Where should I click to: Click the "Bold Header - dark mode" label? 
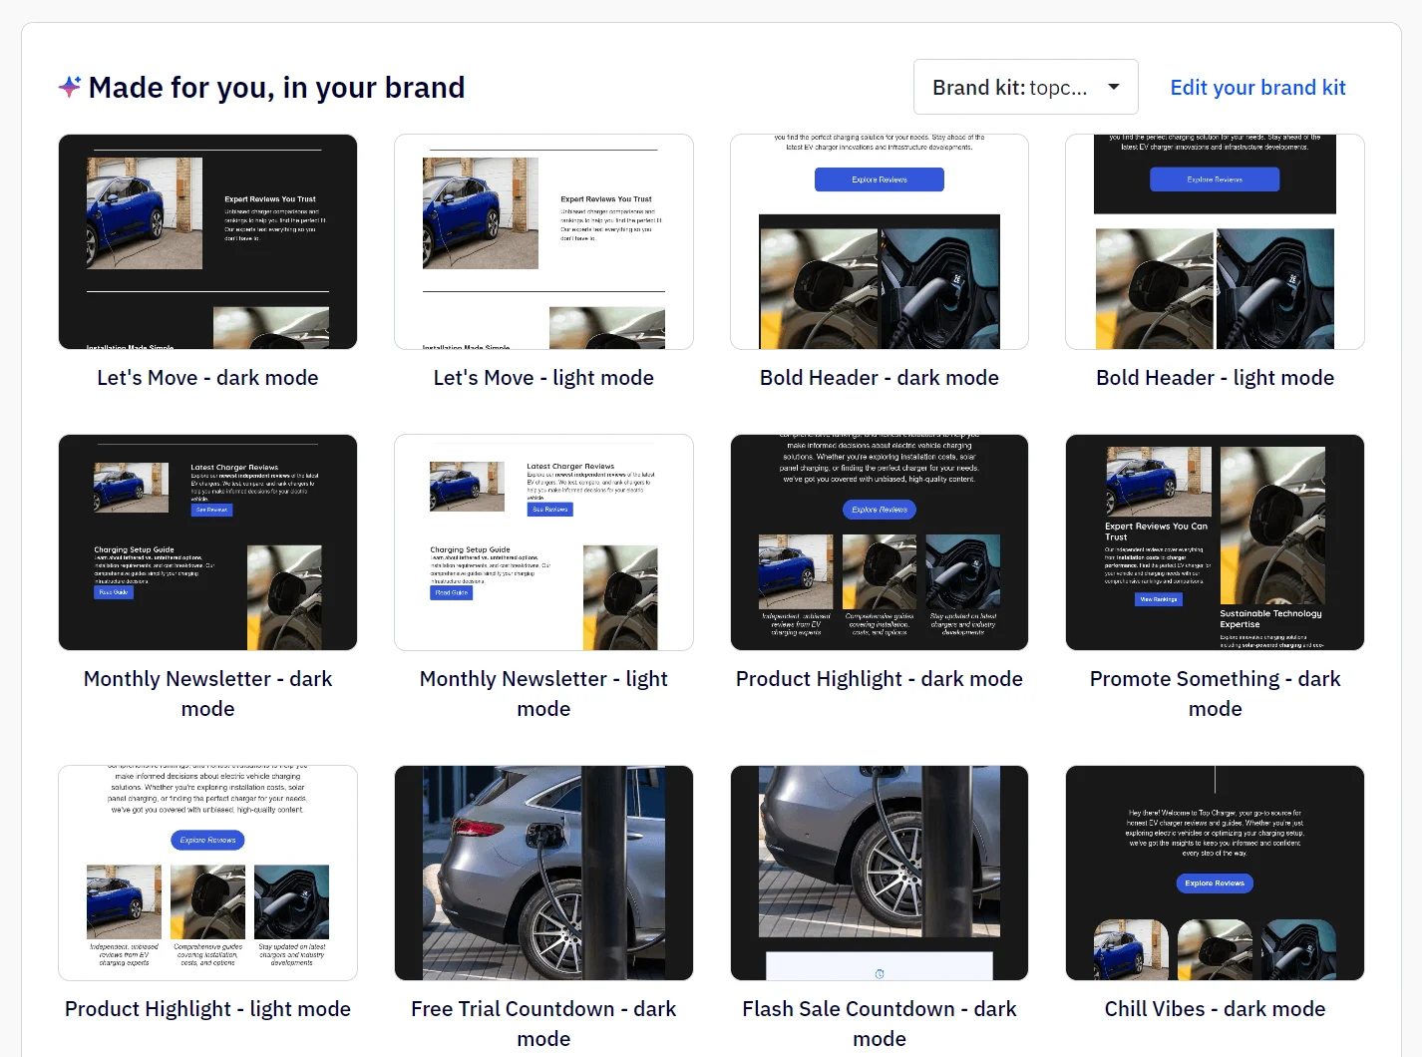(x=880, y=378)
